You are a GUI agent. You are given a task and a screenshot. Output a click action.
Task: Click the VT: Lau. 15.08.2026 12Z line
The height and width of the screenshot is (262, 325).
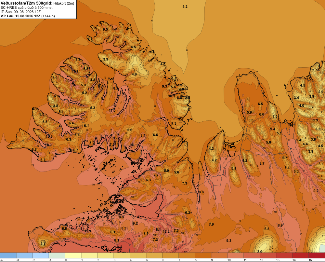click(x=28, y=16)
